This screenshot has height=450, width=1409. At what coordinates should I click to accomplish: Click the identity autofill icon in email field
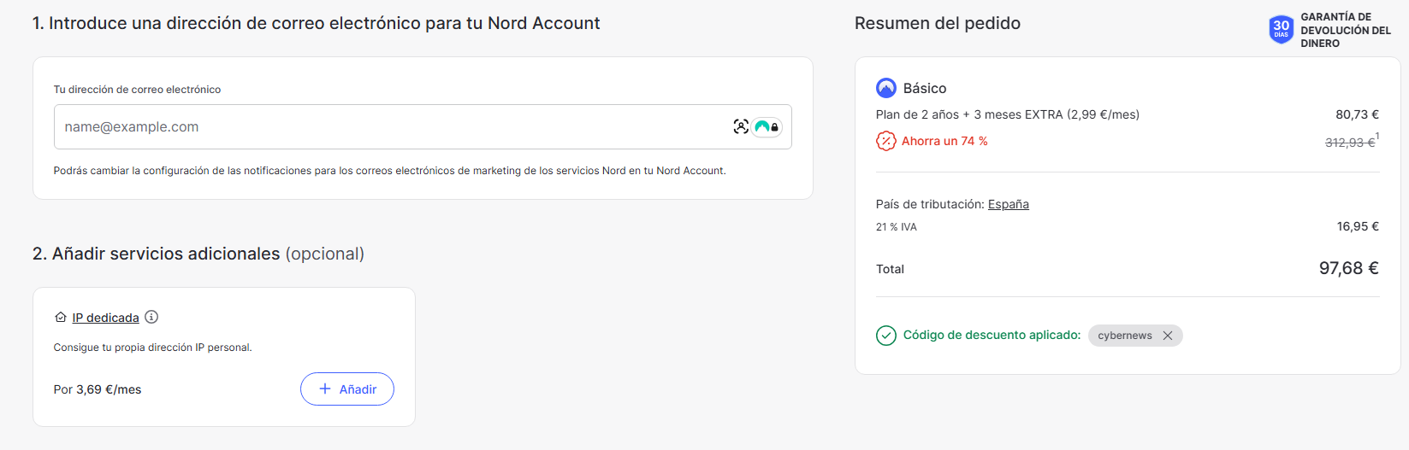(x=741, y=126)
